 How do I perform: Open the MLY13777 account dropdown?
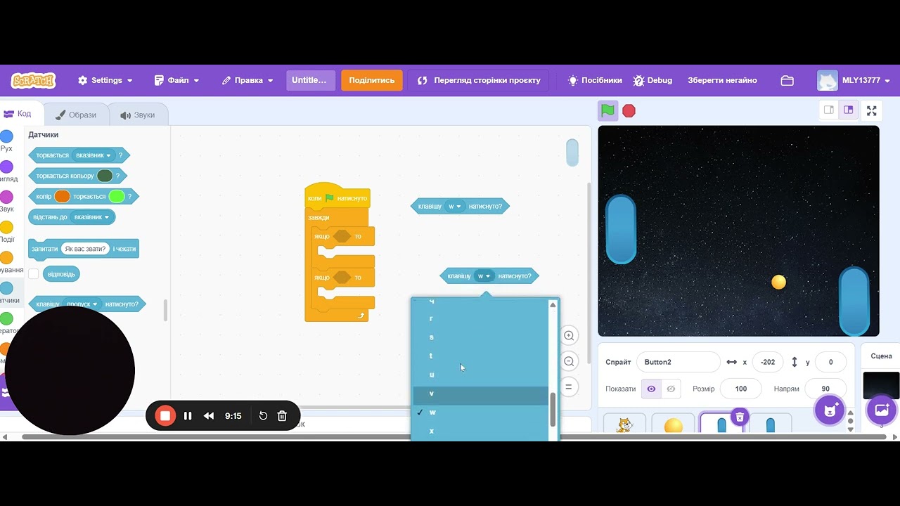pyautogui.click(x=854, y=80)
